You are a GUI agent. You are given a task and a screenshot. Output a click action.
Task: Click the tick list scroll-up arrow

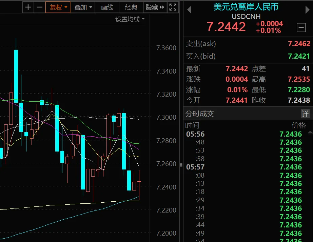pos(310,132)
